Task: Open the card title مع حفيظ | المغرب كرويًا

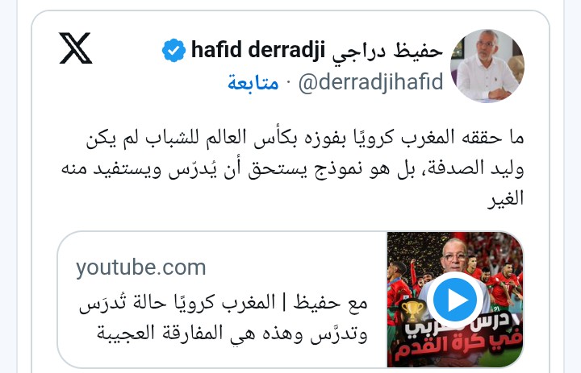Action: click(223, 304)
